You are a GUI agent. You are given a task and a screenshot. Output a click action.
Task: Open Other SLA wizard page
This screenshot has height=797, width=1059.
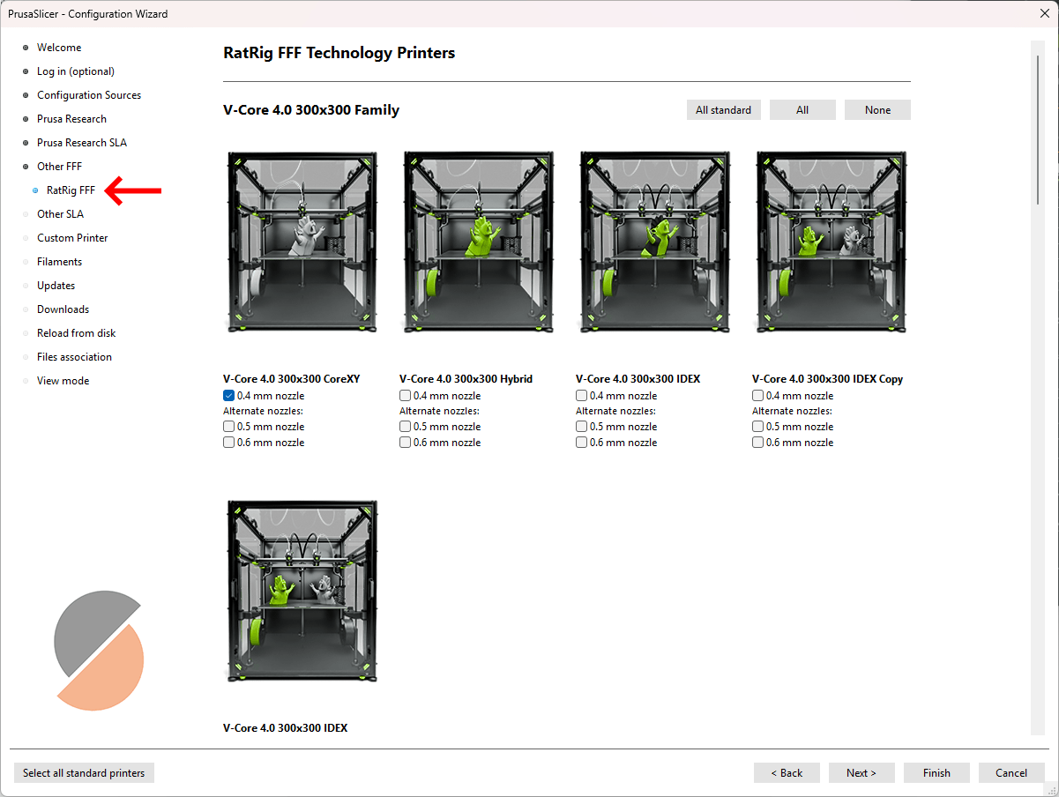[60, 214]
